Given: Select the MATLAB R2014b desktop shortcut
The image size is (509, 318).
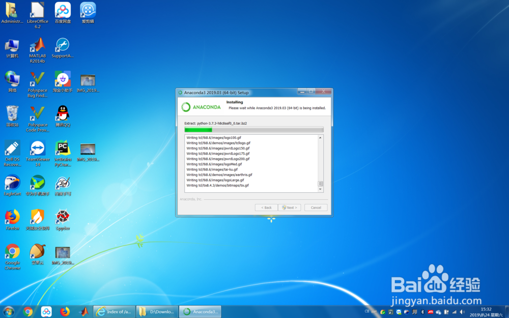Looking at the screenshot, I should click(x=37, y=50).
